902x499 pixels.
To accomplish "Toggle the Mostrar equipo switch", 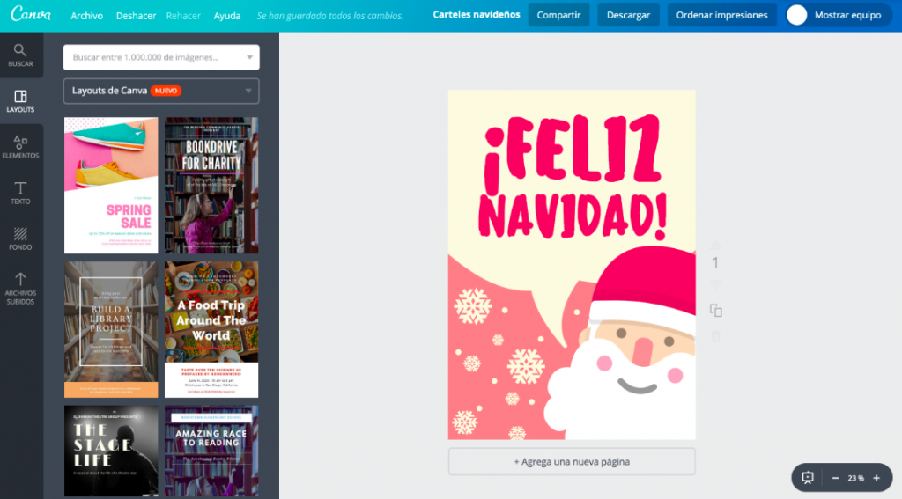I will point(797,15).
